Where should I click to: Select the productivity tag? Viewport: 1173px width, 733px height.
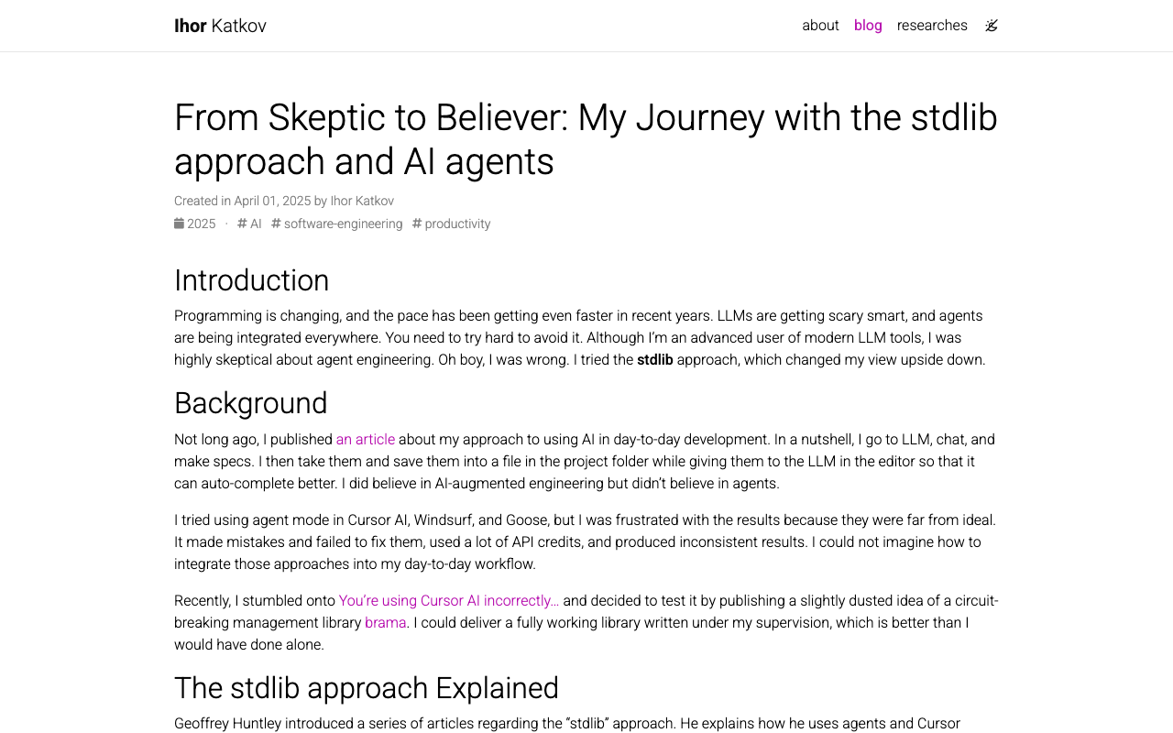coord(457,223)
